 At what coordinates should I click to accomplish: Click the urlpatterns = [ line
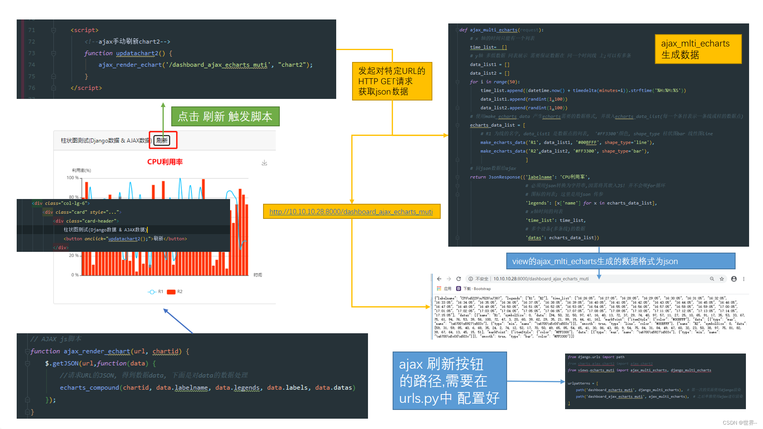point(583,383)
